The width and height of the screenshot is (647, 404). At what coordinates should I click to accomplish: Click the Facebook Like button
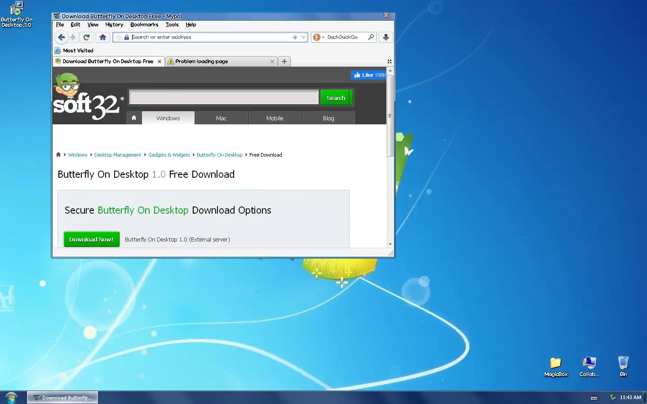tap(369, 75)
